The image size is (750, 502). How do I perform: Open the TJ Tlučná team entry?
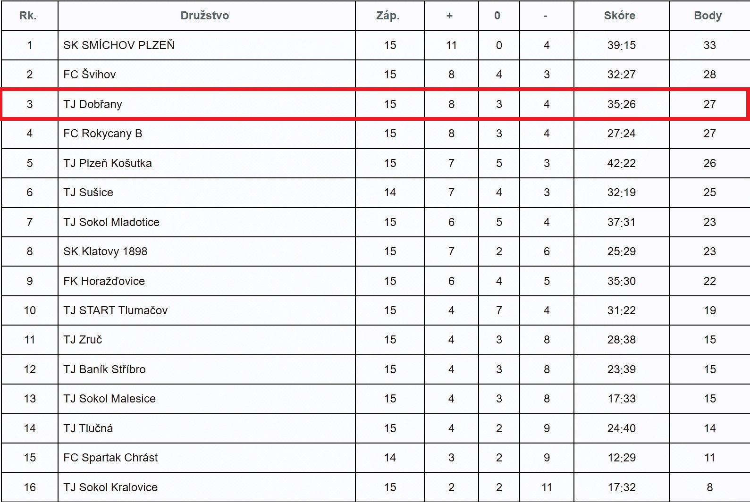tap(88, 428)
